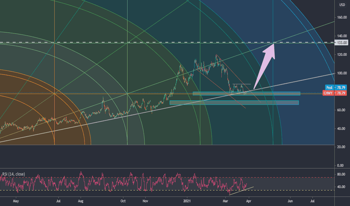Screen dimensions: 350x206
Task: Click the Post 78.79 price tag
Action: (x=336, y=88)
